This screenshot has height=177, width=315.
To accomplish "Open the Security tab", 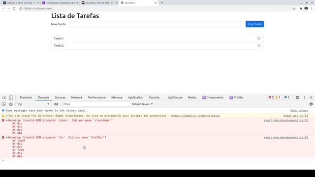I will click(x=154, y=97).
